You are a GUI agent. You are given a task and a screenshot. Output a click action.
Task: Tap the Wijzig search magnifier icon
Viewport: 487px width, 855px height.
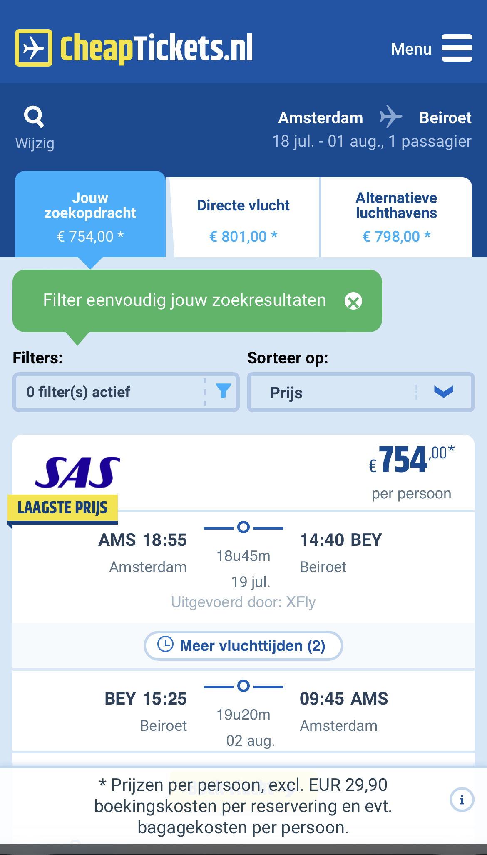pyautogui.click(x=34, y=117)
